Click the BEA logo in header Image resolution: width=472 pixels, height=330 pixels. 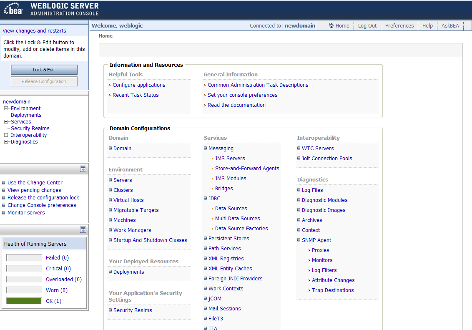point(13,9)
